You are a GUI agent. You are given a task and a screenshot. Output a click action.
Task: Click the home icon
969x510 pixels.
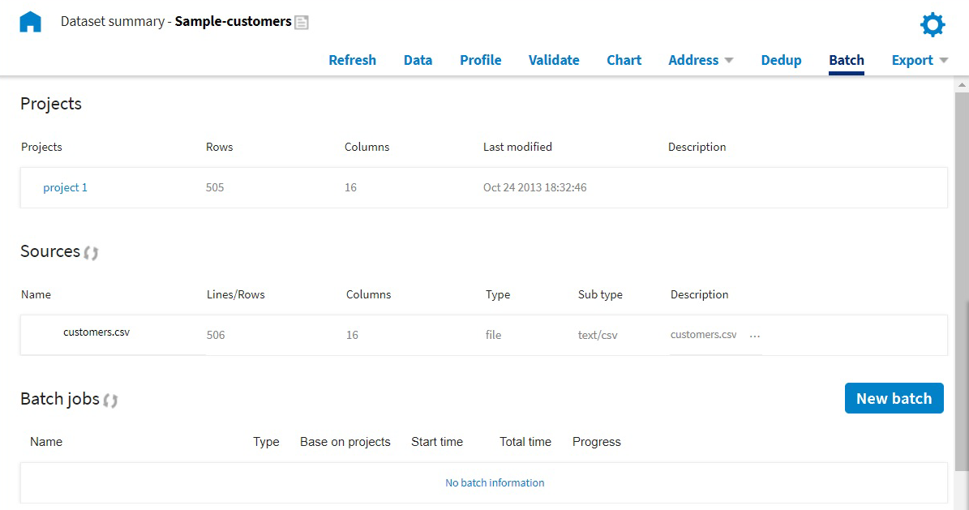coord(30,22)
